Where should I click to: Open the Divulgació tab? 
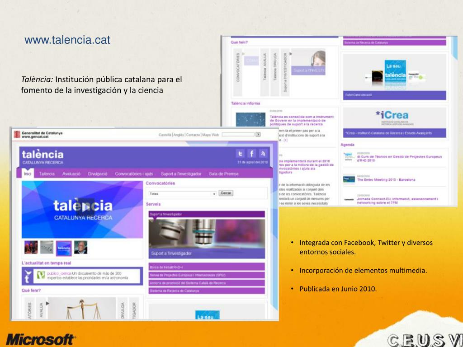[x=98, y=174]
